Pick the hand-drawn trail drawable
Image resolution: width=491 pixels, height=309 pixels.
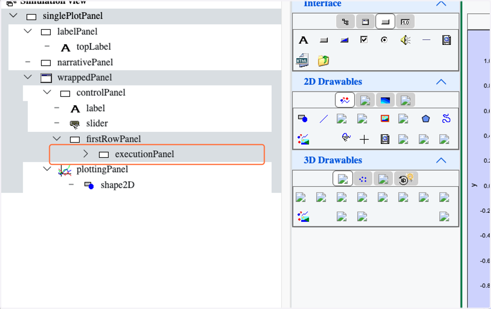pyautogui.click(x=346, y=138)
